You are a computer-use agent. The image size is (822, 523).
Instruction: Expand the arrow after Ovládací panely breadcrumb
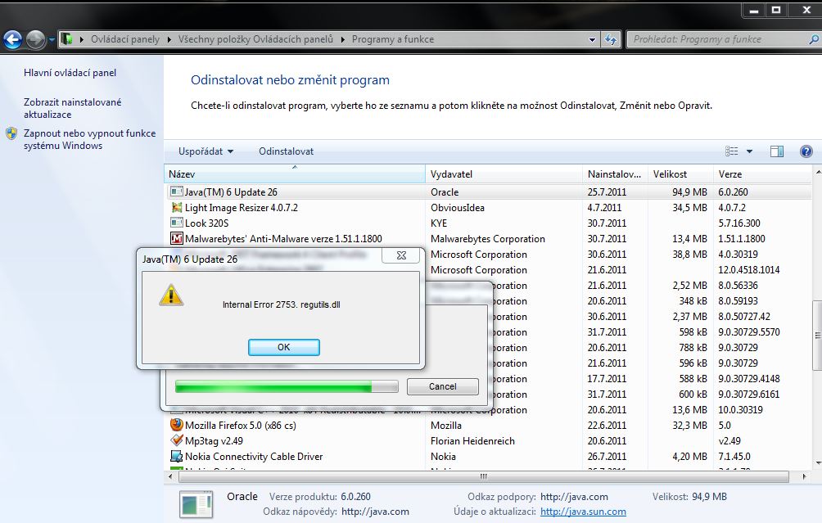click(x=169, y=39)
